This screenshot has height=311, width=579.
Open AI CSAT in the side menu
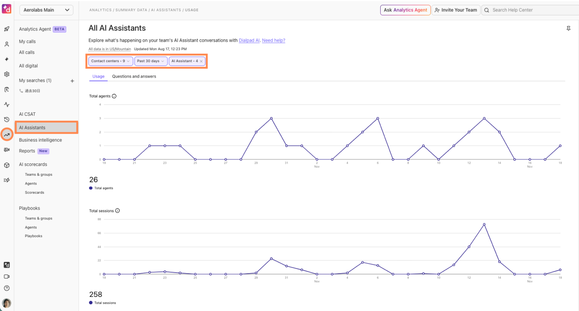pyautogui.click(x=27, y=114)
